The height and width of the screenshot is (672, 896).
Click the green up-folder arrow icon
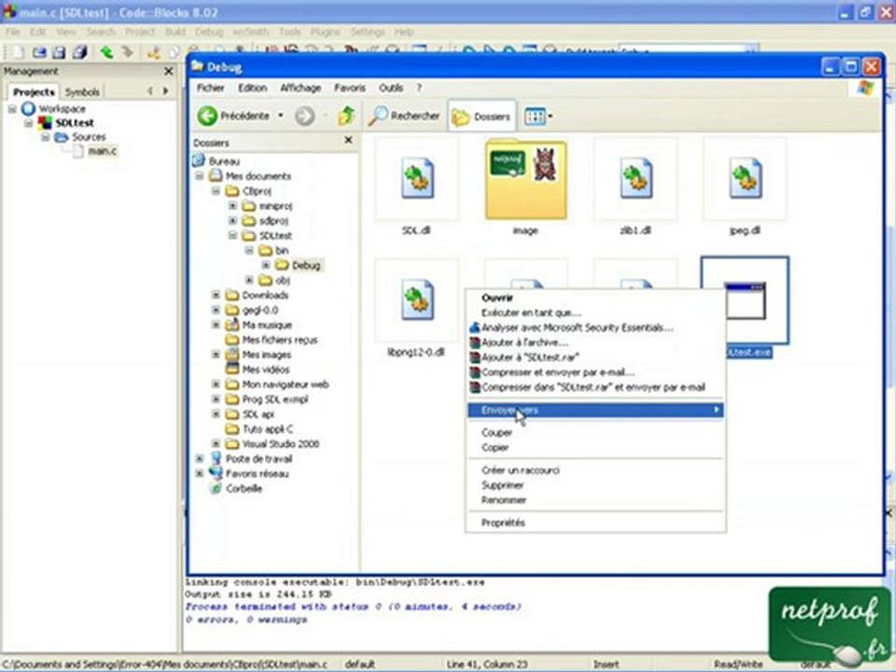click(x=346, y=116)
